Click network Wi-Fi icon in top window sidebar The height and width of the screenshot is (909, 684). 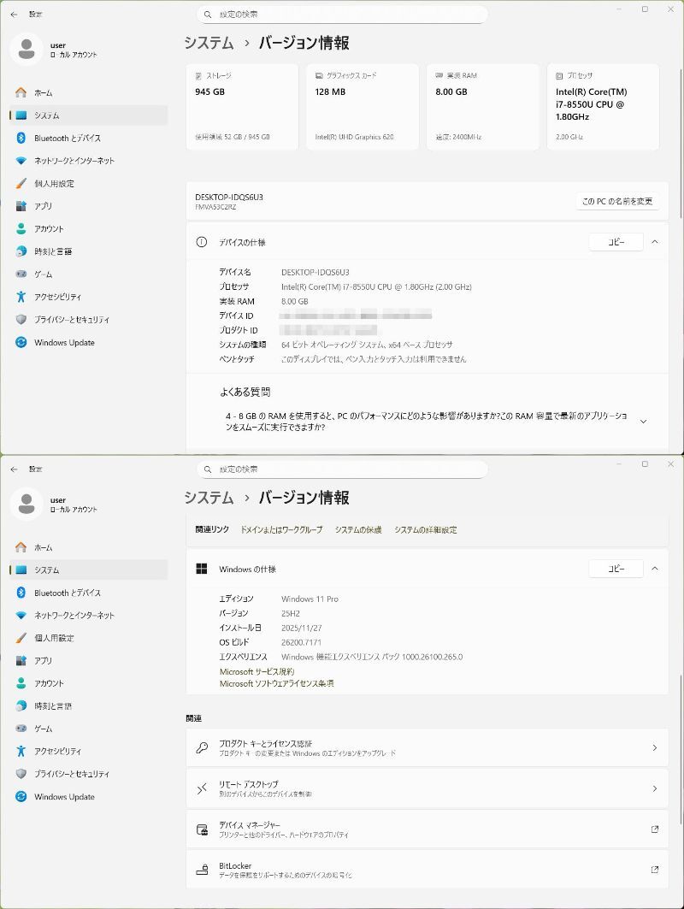tap(21, 161)
